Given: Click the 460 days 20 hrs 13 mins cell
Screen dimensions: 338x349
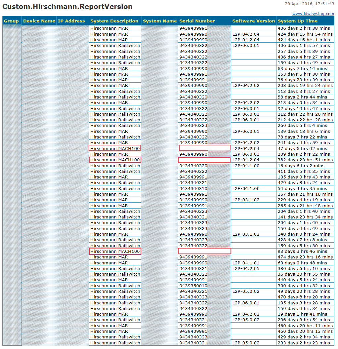Looking at the screenshot, I should point(305,331).
